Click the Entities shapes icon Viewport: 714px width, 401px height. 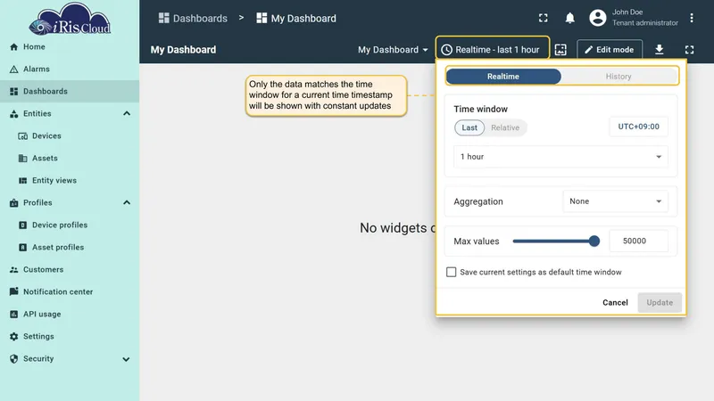(x=14, y=114)
